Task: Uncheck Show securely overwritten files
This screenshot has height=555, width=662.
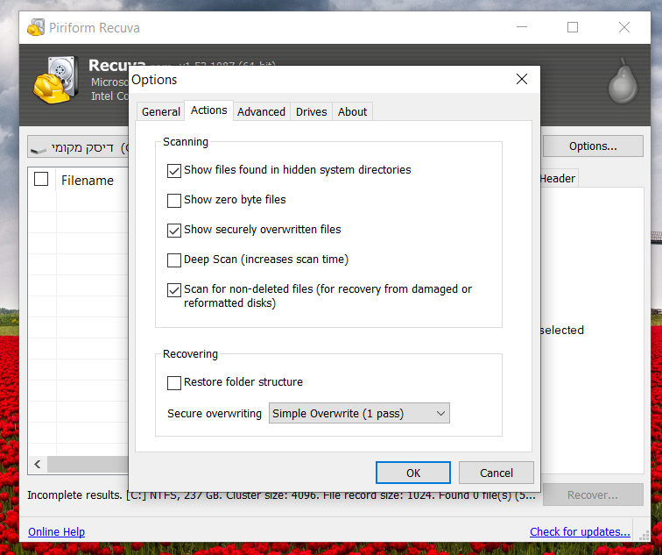Action: (x=174, y=231)
